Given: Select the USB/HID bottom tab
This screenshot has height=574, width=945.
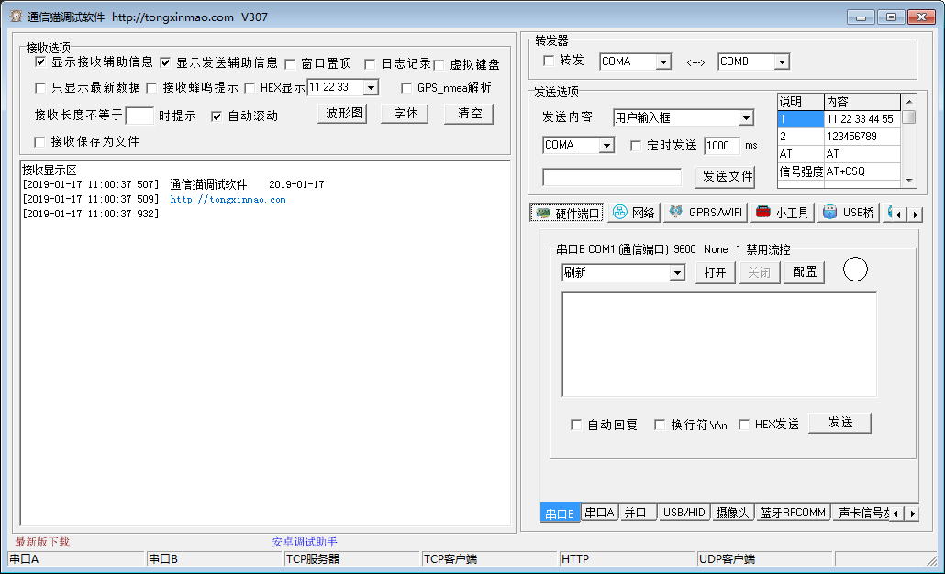Looking at the screenshot, I should point(684,513).
